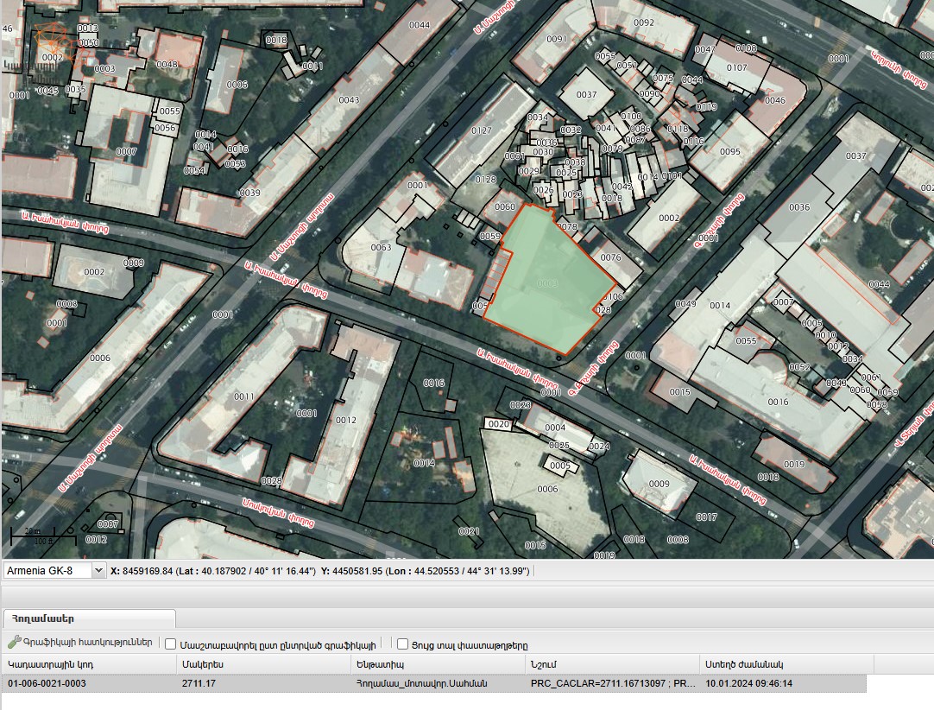The width and height of the screenshot is (934, 710).
Task: Click parcel 0006 plaza area on map
Action: (546, 489)
